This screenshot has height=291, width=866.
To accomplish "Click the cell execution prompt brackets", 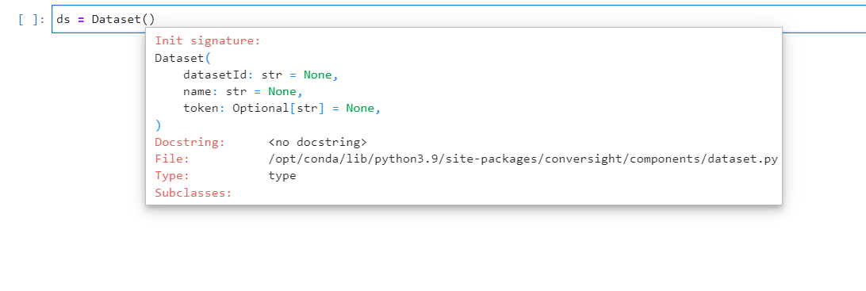I will coord(31,19).
